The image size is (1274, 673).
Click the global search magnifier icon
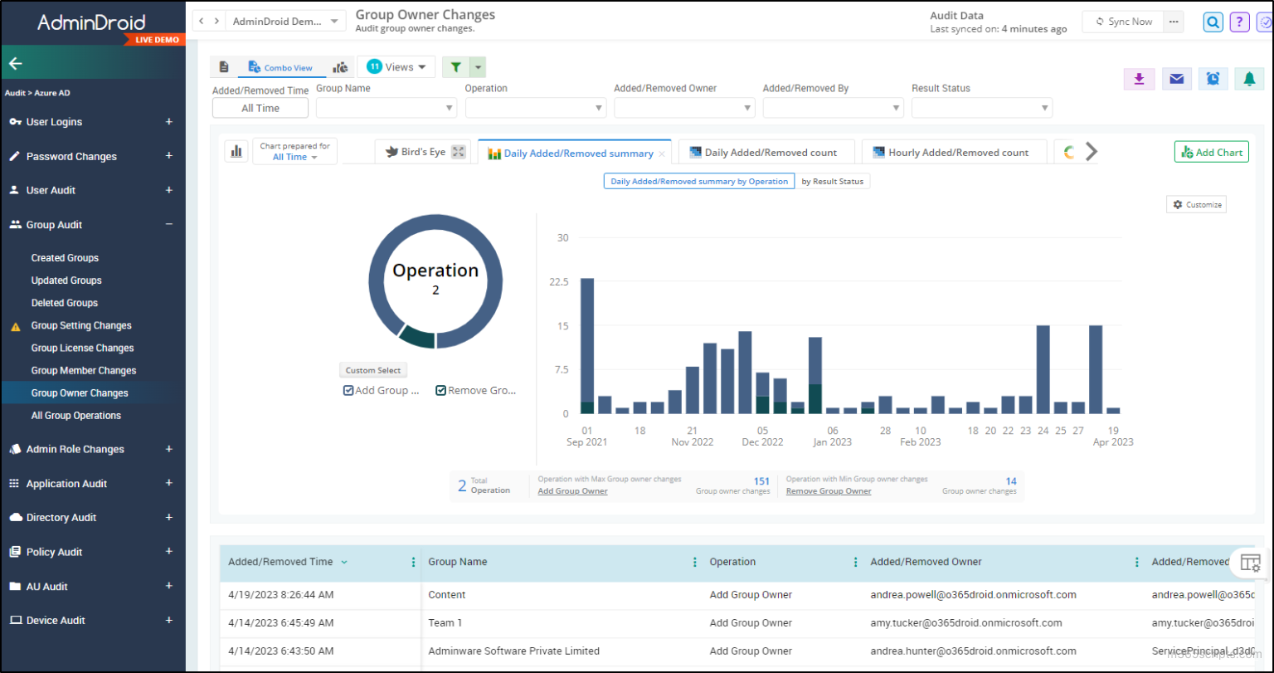click(x=1212, y=22)
